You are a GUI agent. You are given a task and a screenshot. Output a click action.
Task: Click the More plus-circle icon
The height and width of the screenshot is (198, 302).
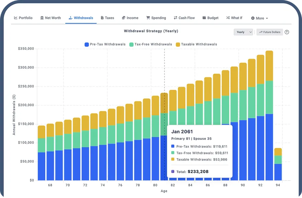[x=253, y=18]
